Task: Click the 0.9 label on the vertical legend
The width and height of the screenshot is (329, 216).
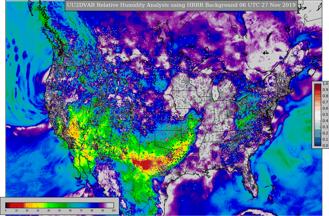Action: 325,90
